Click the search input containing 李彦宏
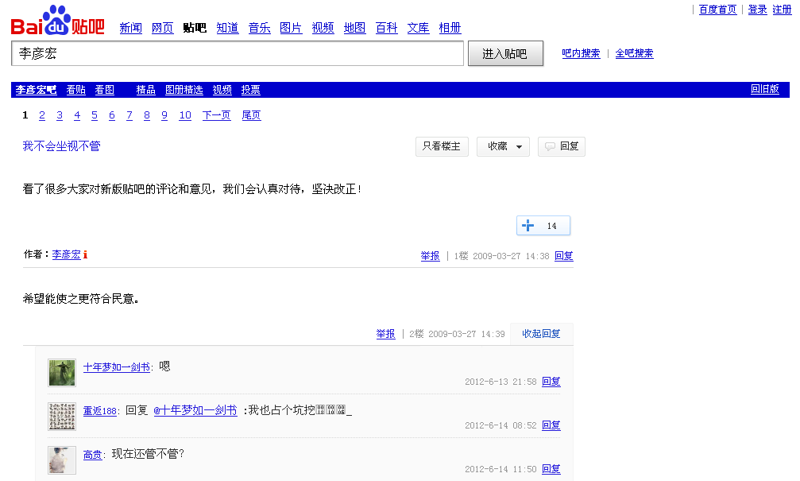Viewport: 800px width, 481px height. 238,53
